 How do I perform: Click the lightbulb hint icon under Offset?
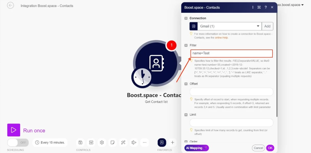pos(191,99)
